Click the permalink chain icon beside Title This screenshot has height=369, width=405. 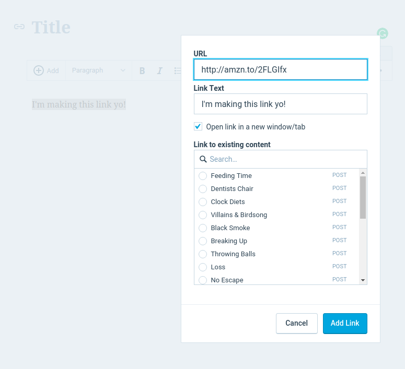[x=19, y=27]
